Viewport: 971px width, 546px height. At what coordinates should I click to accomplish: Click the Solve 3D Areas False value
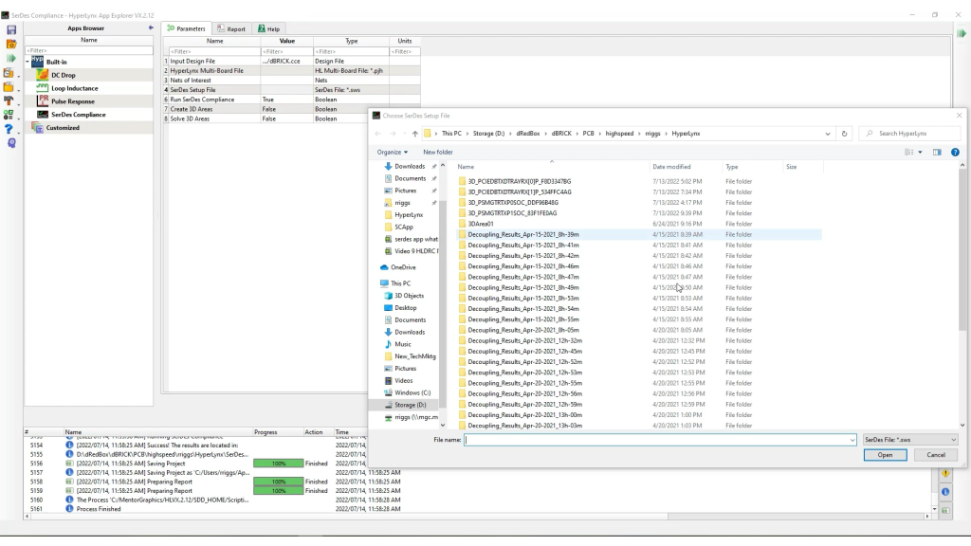[x=286, y=118]
